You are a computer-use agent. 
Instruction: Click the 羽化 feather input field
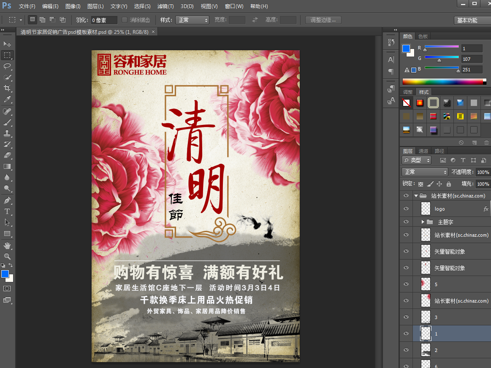[x=104, y=20]
